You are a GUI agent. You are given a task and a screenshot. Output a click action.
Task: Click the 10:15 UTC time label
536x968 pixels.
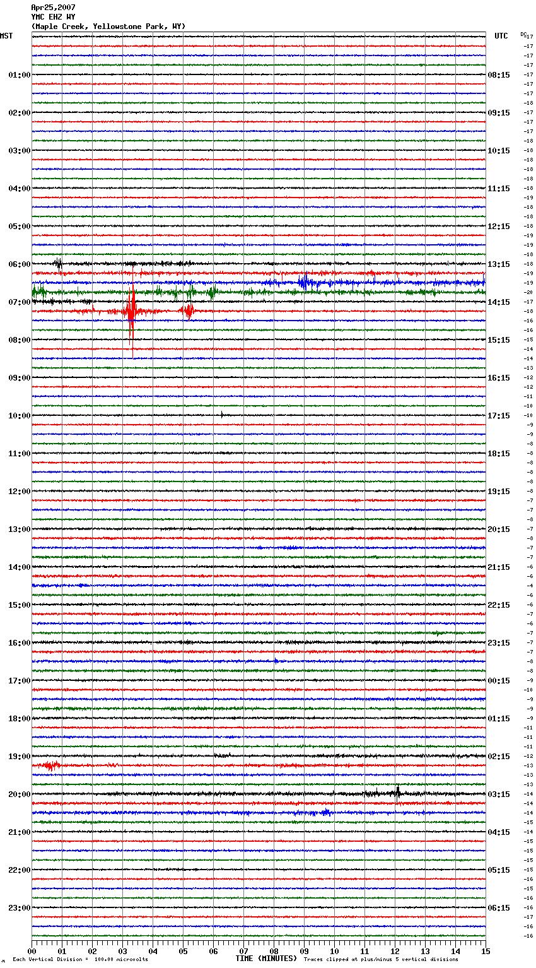tap(499, 151)
